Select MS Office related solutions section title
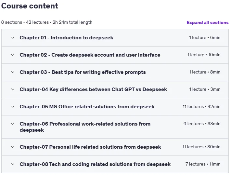Screen dimensions: 231x175 (x=87, y=107)
